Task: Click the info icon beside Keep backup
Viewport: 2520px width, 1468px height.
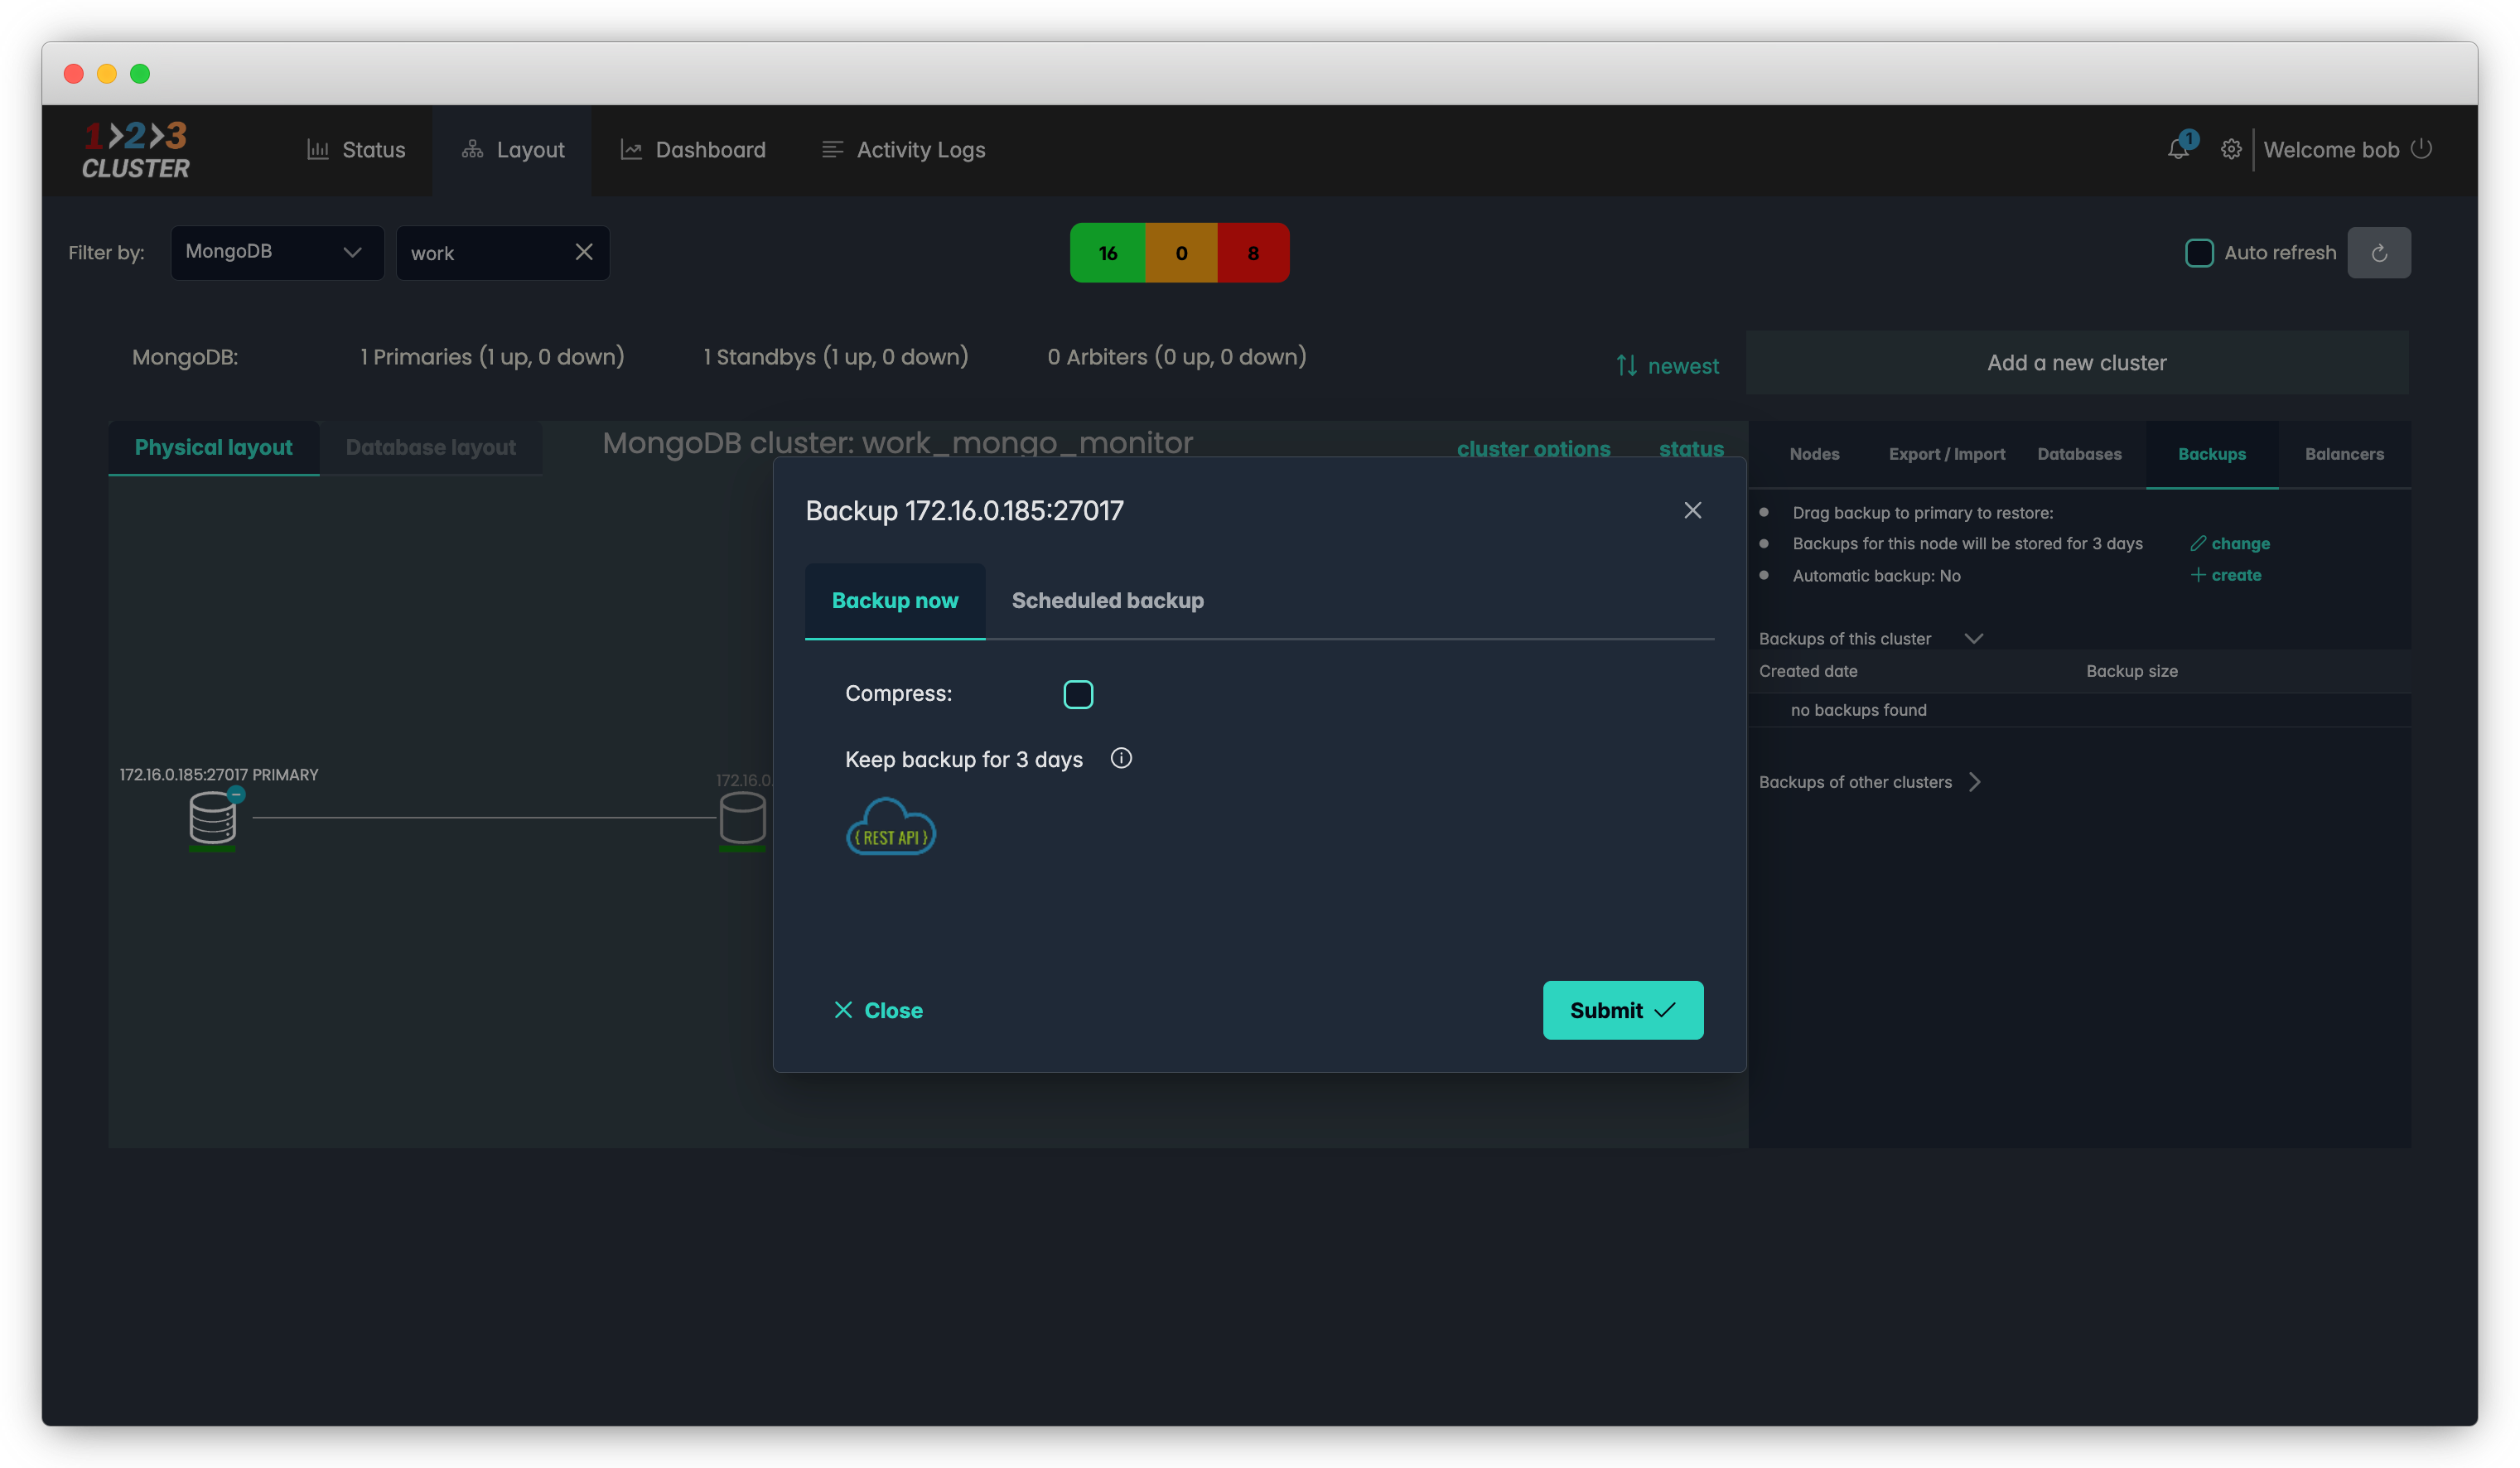Action: pyautogui.click(x=1121, y=758)
